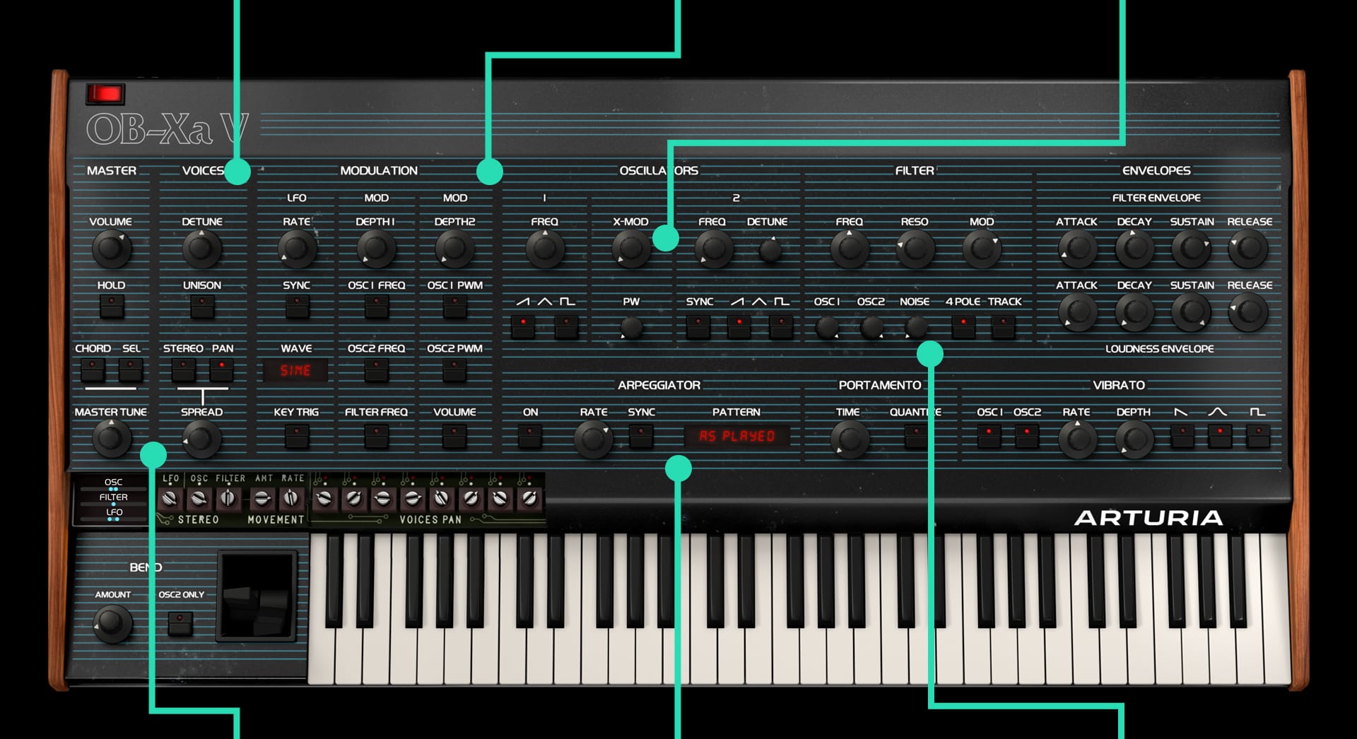
Task: Toggle the 4 POLE filter button
Action: point(963,326)
